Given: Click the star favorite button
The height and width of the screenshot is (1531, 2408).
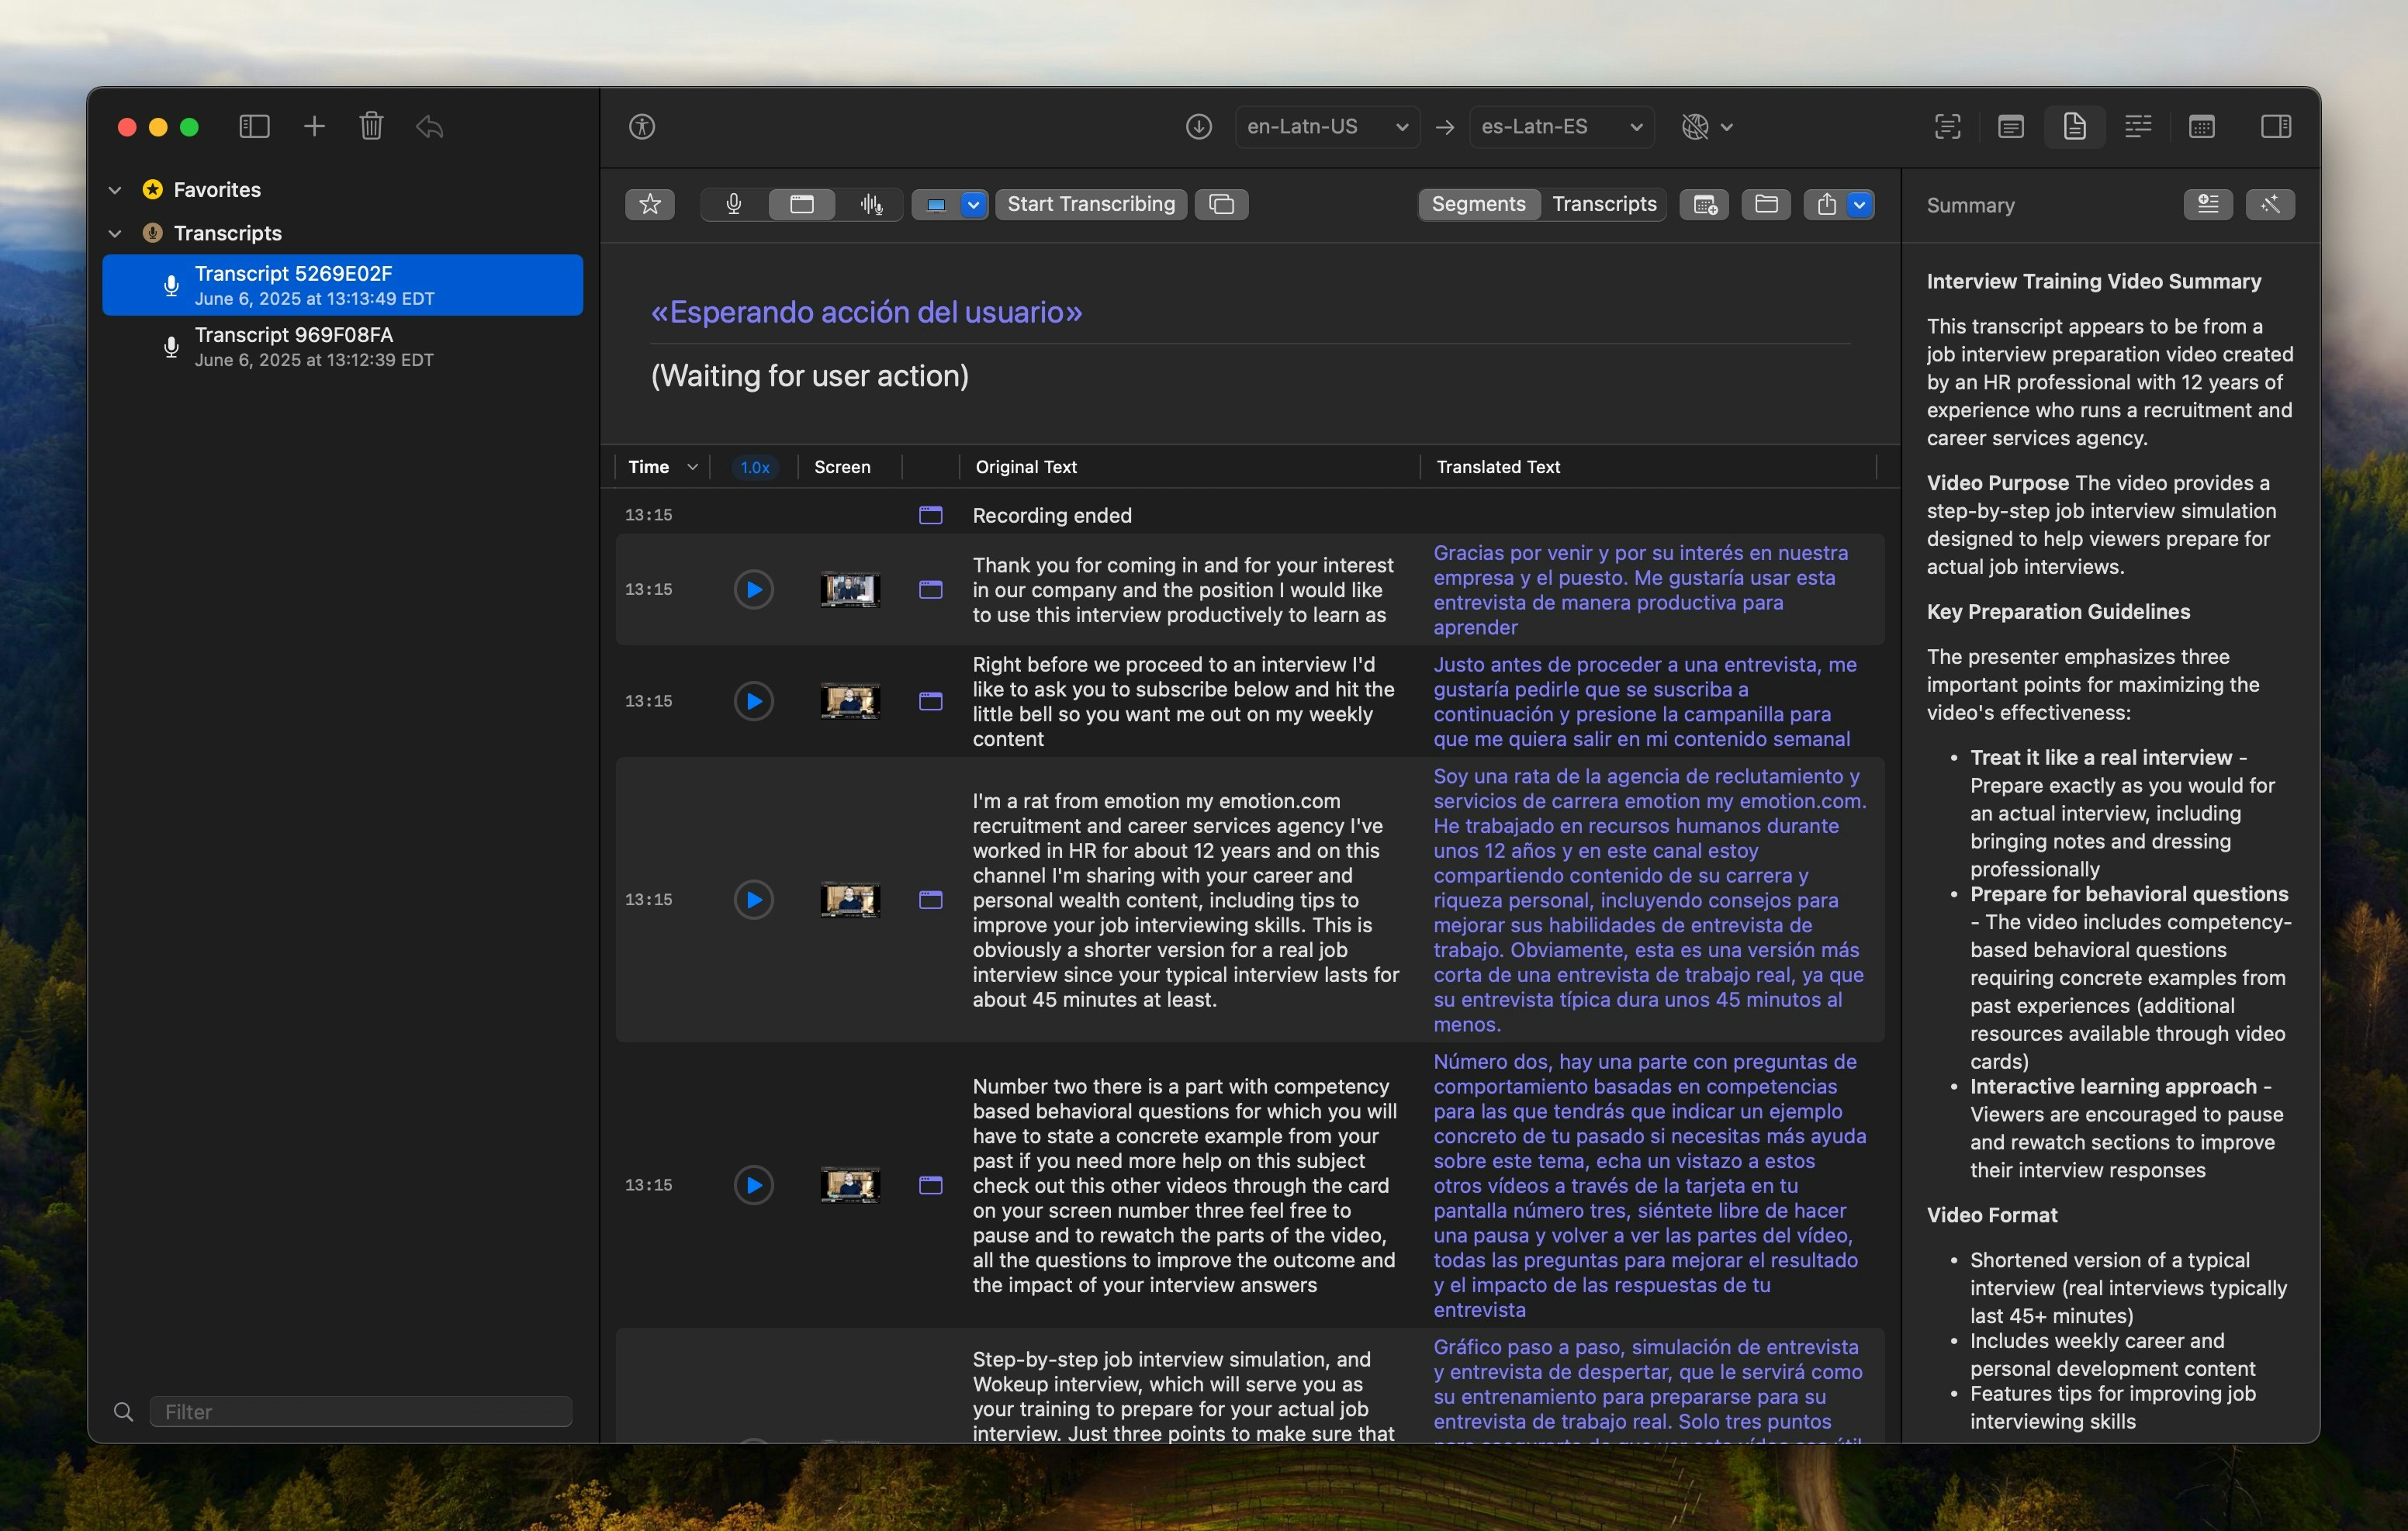Looking at the screenshot, I should pos(650,204).
